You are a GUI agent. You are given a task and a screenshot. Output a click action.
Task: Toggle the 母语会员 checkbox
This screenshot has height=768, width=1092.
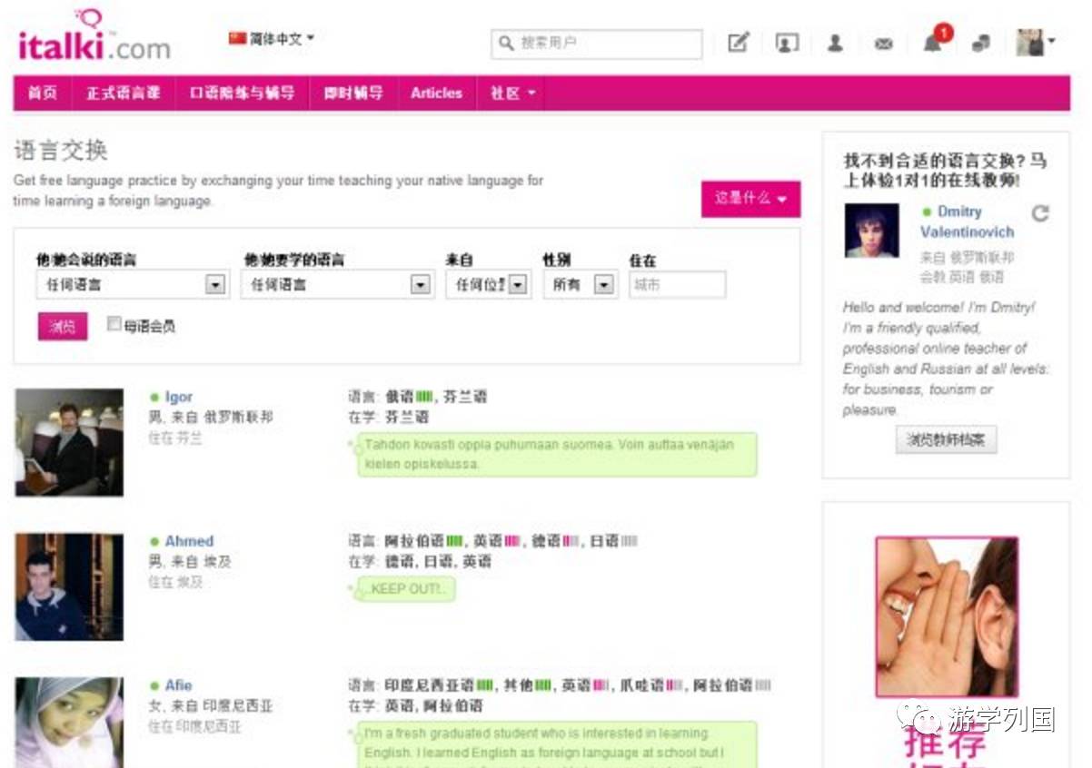114,323
